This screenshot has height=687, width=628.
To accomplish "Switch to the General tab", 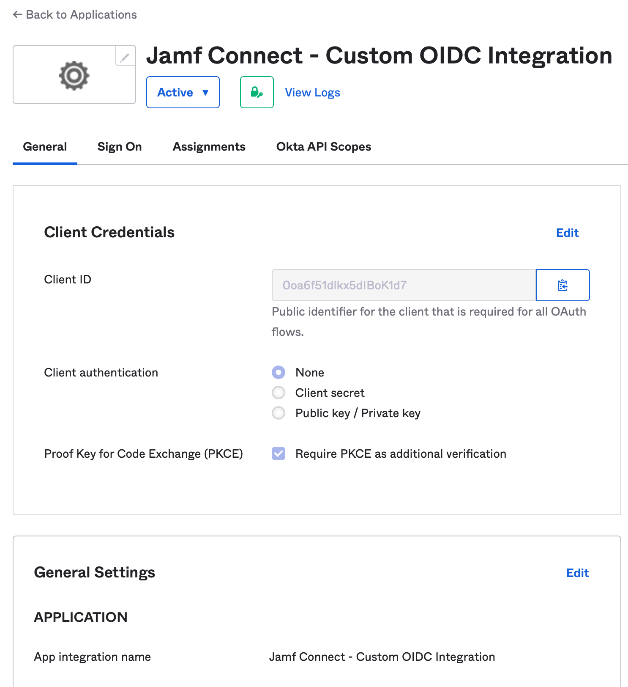I will (45, 147).
